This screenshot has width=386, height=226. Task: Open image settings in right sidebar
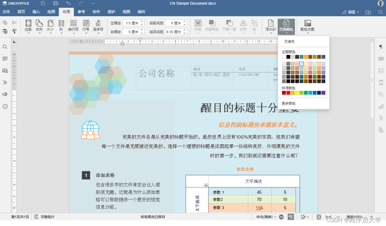click(x=381, y=71)
